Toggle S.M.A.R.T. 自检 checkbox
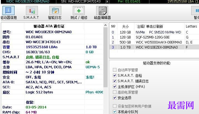Screen dimensions: 199x114 [115, 76]
